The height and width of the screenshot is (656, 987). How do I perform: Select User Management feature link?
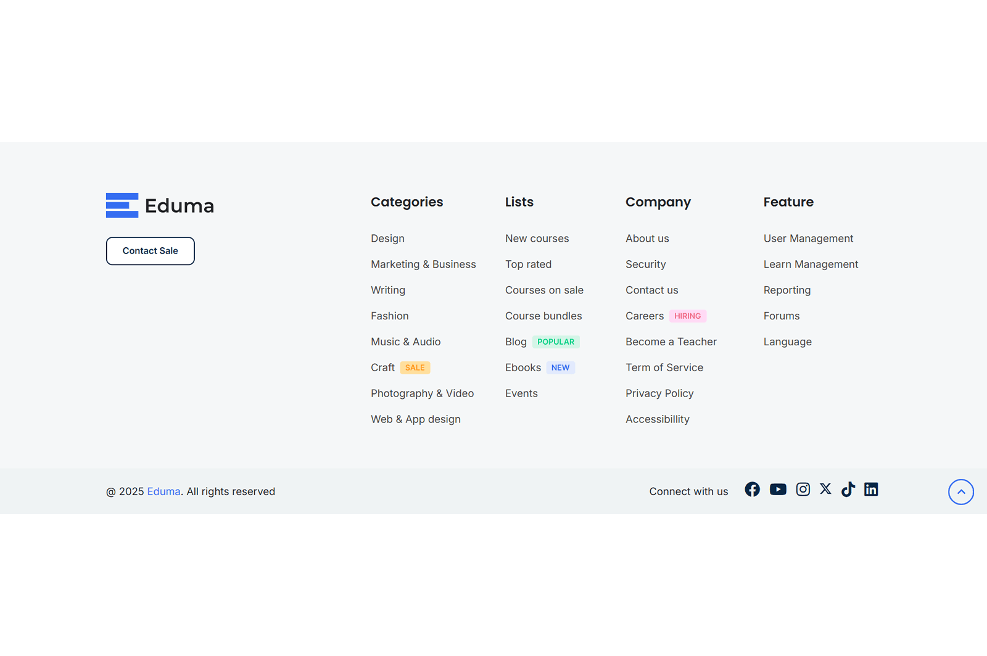[x=808, y=239]
